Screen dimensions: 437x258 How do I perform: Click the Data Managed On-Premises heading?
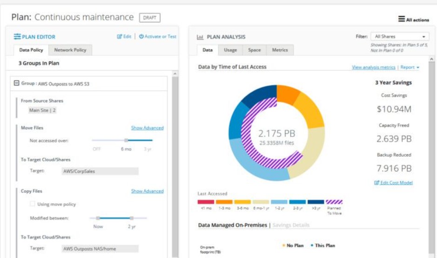click(x=232, y=225)
